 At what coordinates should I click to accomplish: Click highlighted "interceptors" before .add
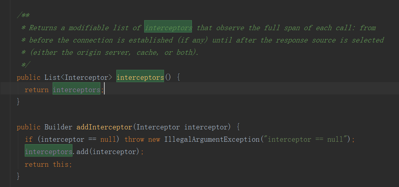(49, 152)
